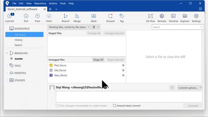Click the Commit button at bottom right

[193, 106]
